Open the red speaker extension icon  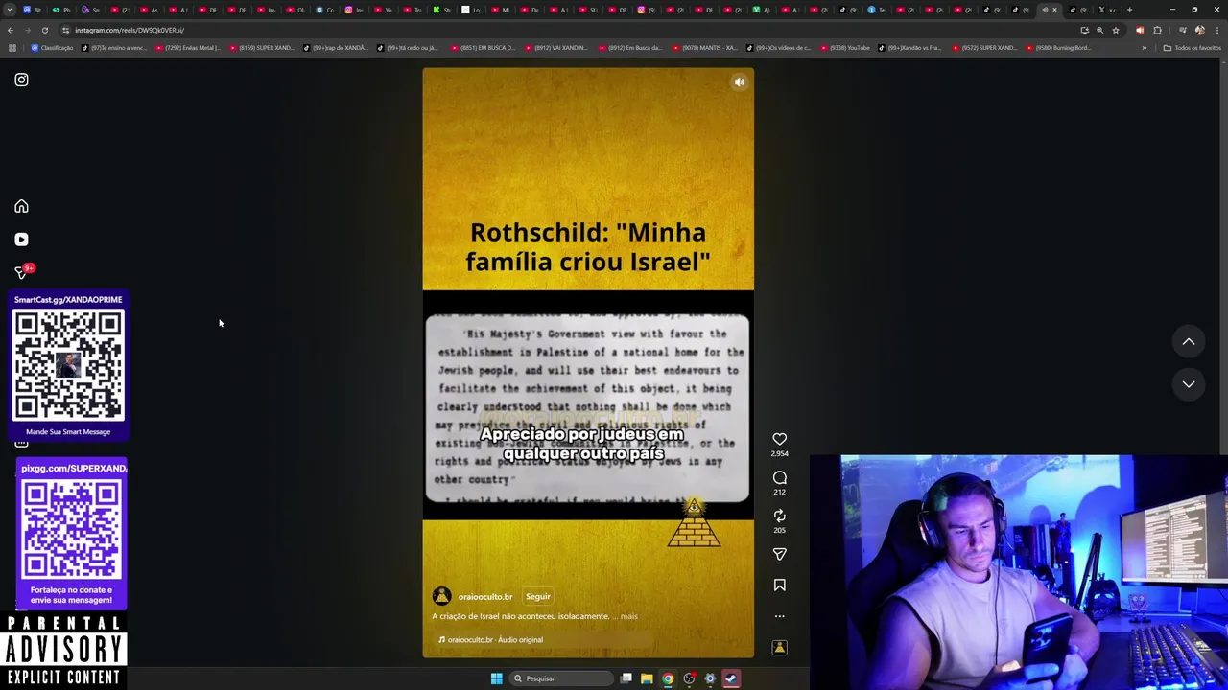[x=1140, y=30]
